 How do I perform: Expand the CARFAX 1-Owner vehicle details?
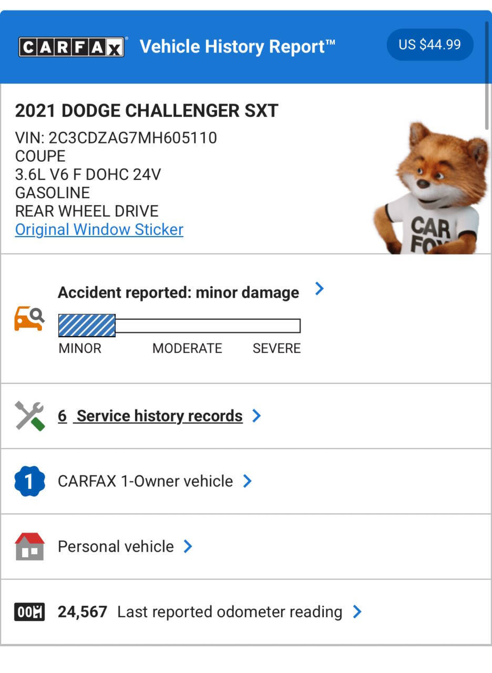(248, 481)
